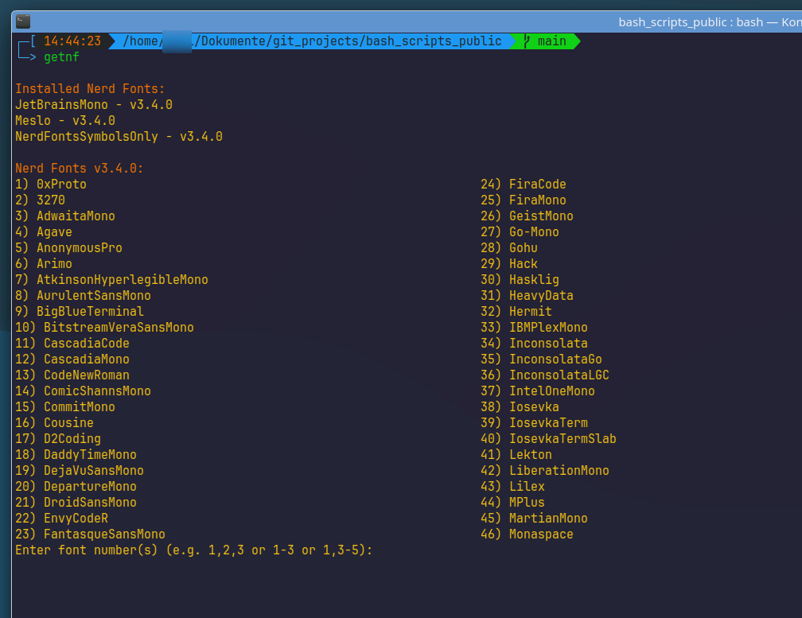Click list entry 29) Hack

(509, 264)
